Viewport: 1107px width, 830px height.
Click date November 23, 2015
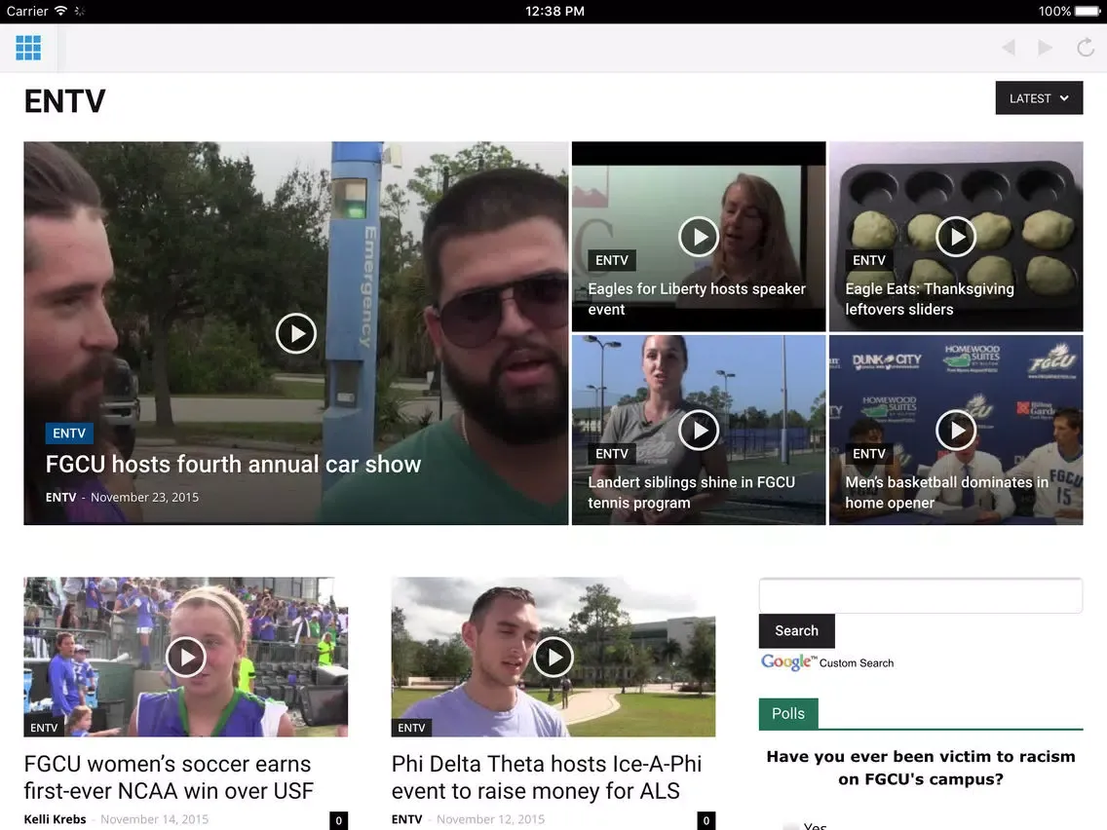coord(145,498)
